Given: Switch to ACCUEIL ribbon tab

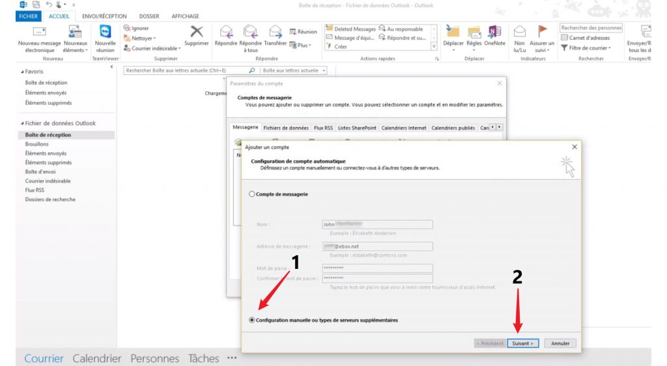Looking at the screenshot, I should 59,16.
